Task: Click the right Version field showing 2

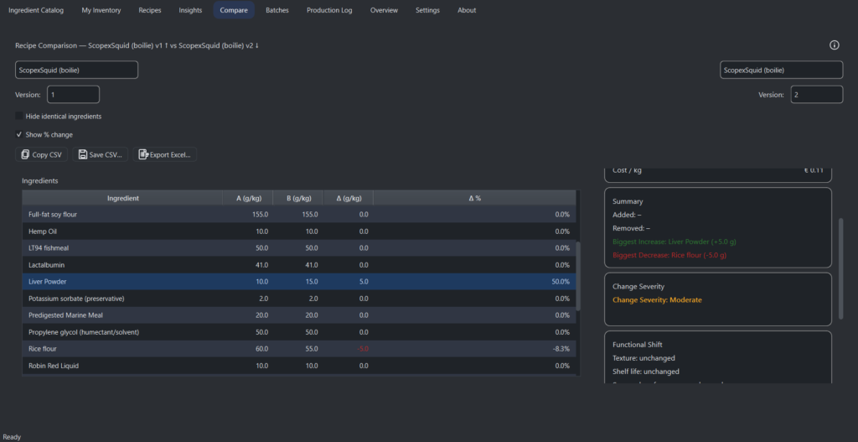Action: (815, 95)
